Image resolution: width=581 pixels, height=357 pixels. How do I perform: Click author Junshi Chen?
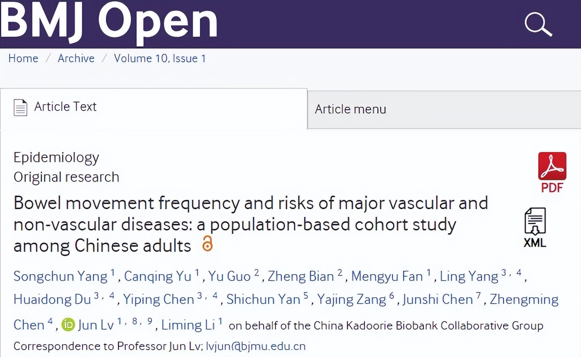[437, 299]
